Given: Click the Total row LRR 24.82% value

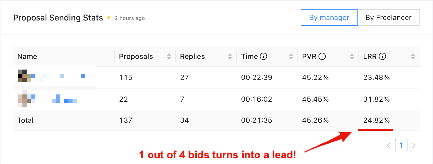Looking at the screenshot, I should coord(376,120).
